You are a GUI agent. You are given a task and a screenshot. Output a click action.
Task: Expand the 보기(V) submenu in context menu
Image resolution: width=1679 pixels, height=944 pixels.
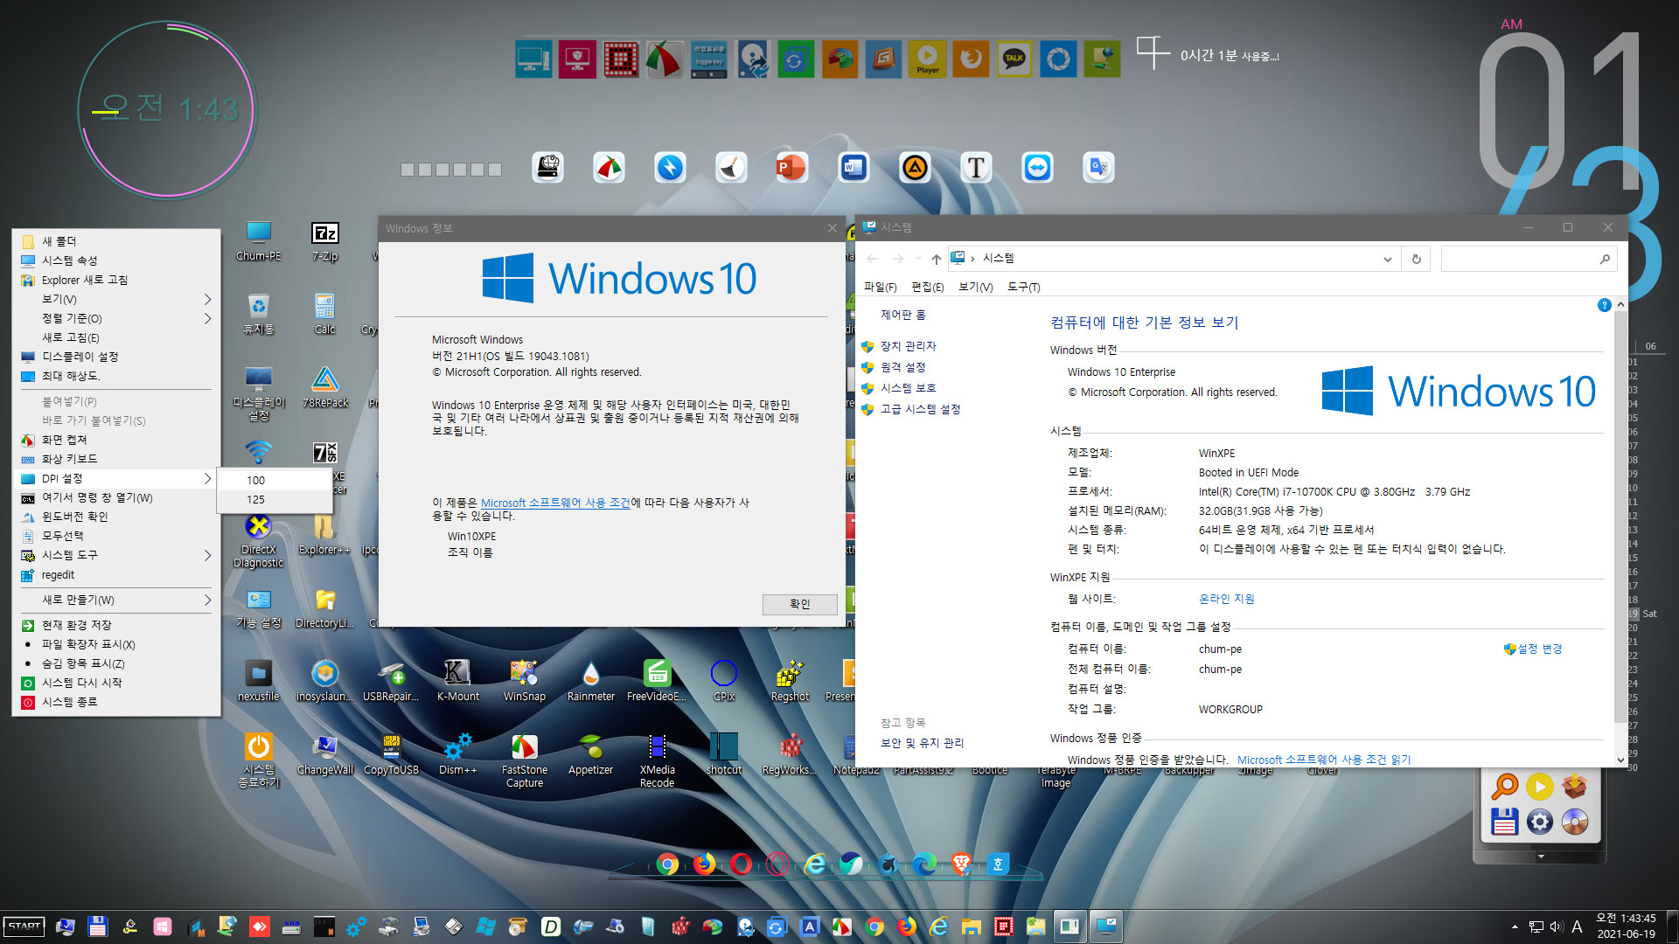(x=207, y=299)
